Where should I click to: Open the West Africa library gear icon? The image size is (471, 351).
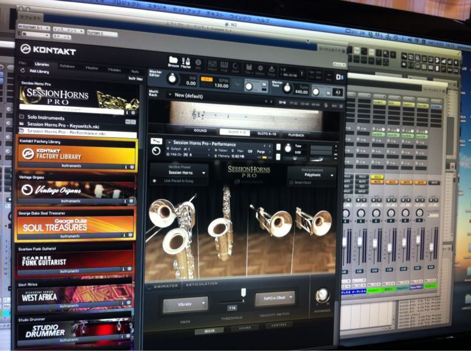coord(129,303)
